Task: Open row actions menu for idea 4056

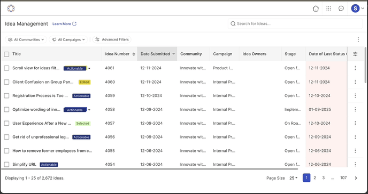Action: [x=355, y=137]
